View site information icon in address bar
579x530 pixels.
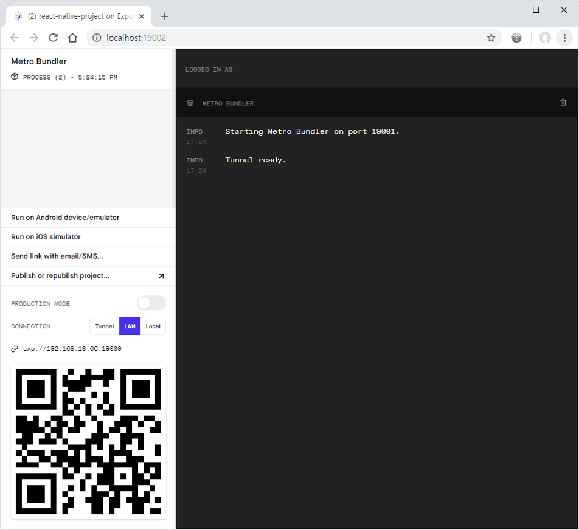pos(97,38)
